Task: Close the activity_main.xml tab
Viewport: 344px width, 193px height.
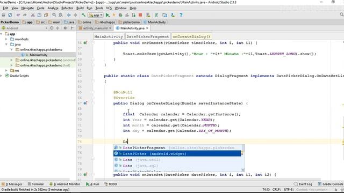Action: pos(110,28)
